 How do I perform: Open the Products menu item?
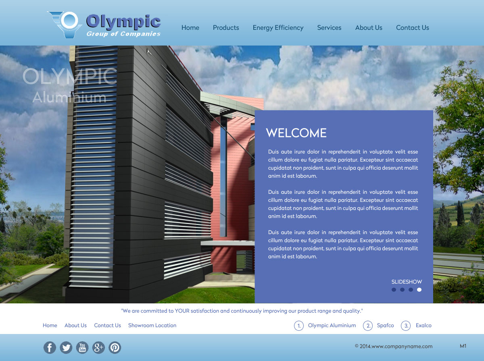(x=226, y=28)
